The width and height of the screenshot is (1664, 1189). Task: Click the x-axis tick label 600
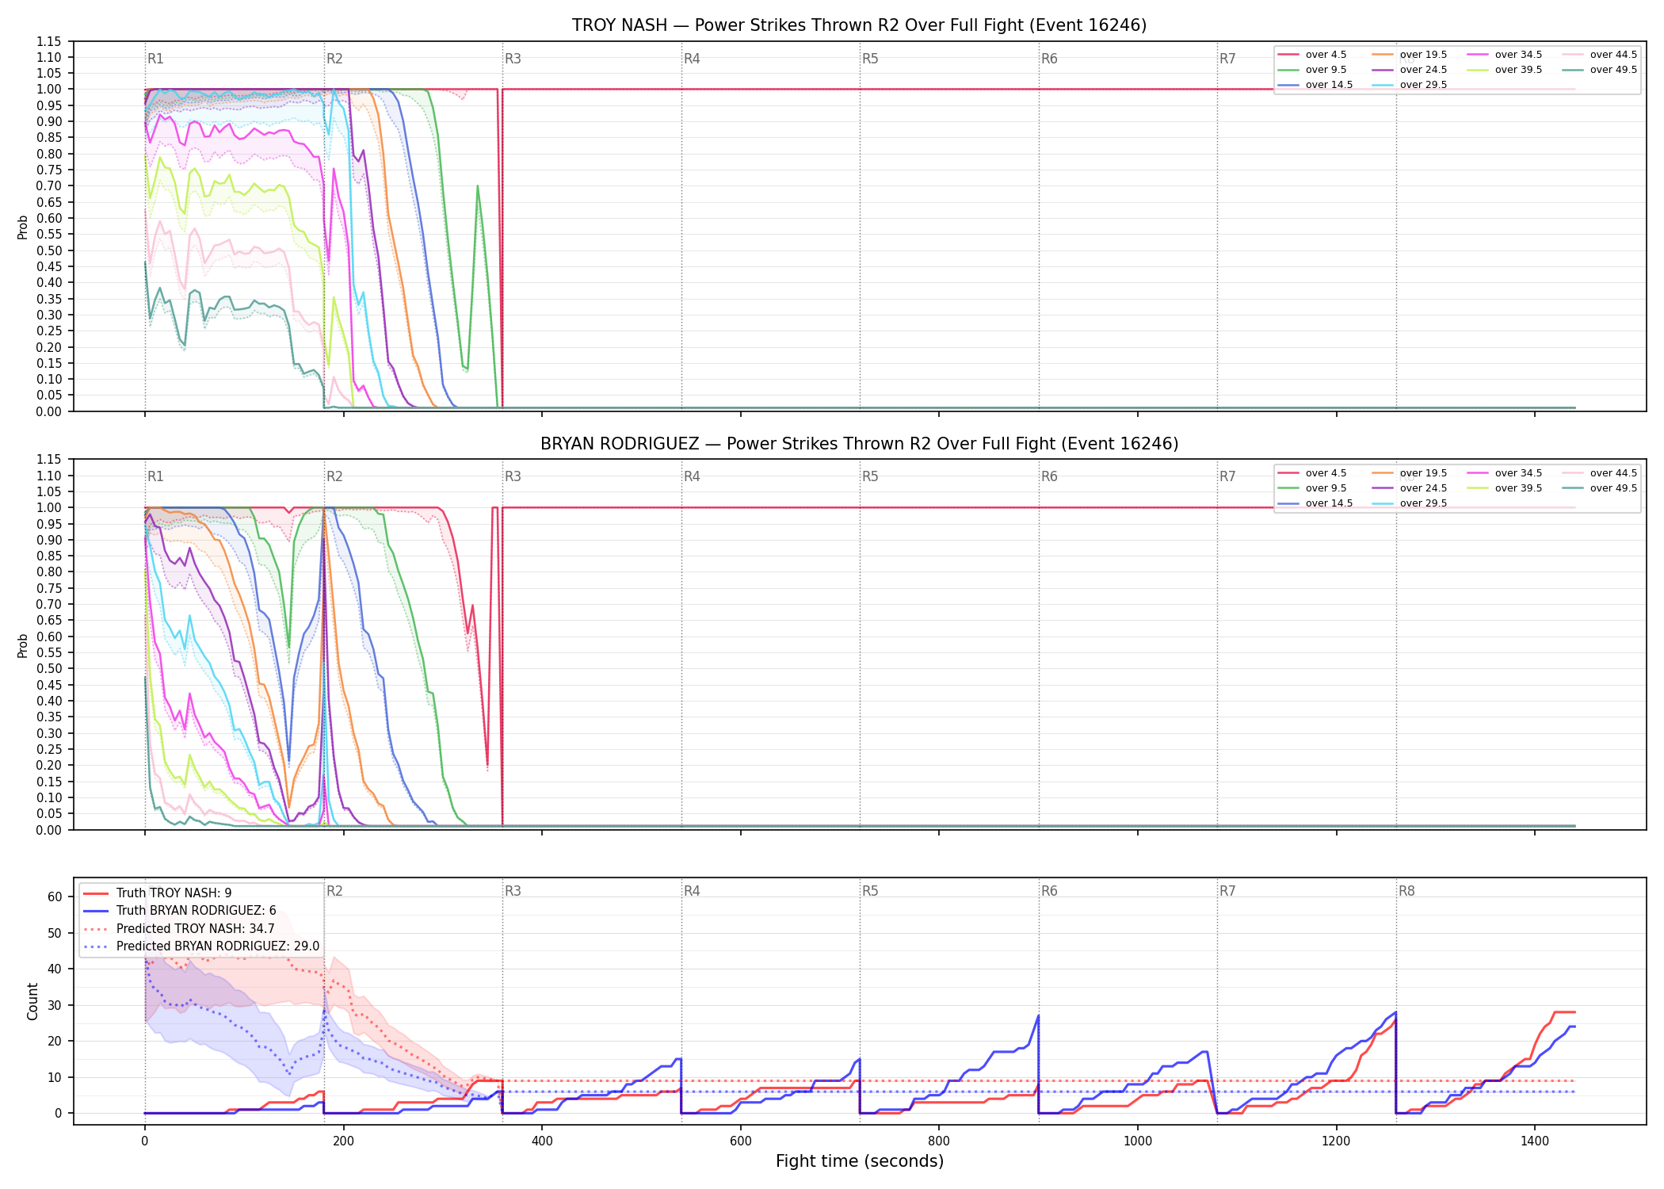coord(740,1141)
